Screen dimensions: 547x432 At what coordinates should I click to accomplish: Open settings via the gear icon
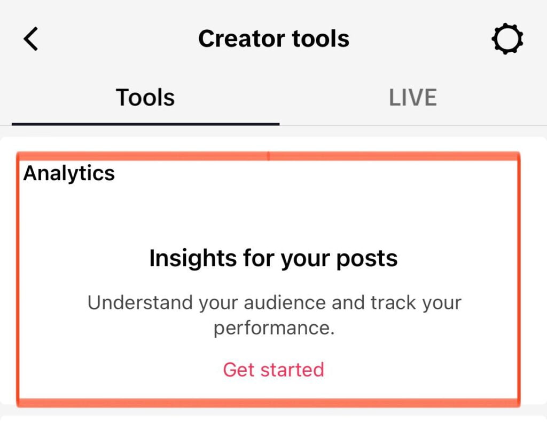pyautogui.click(x=507, y=39)
